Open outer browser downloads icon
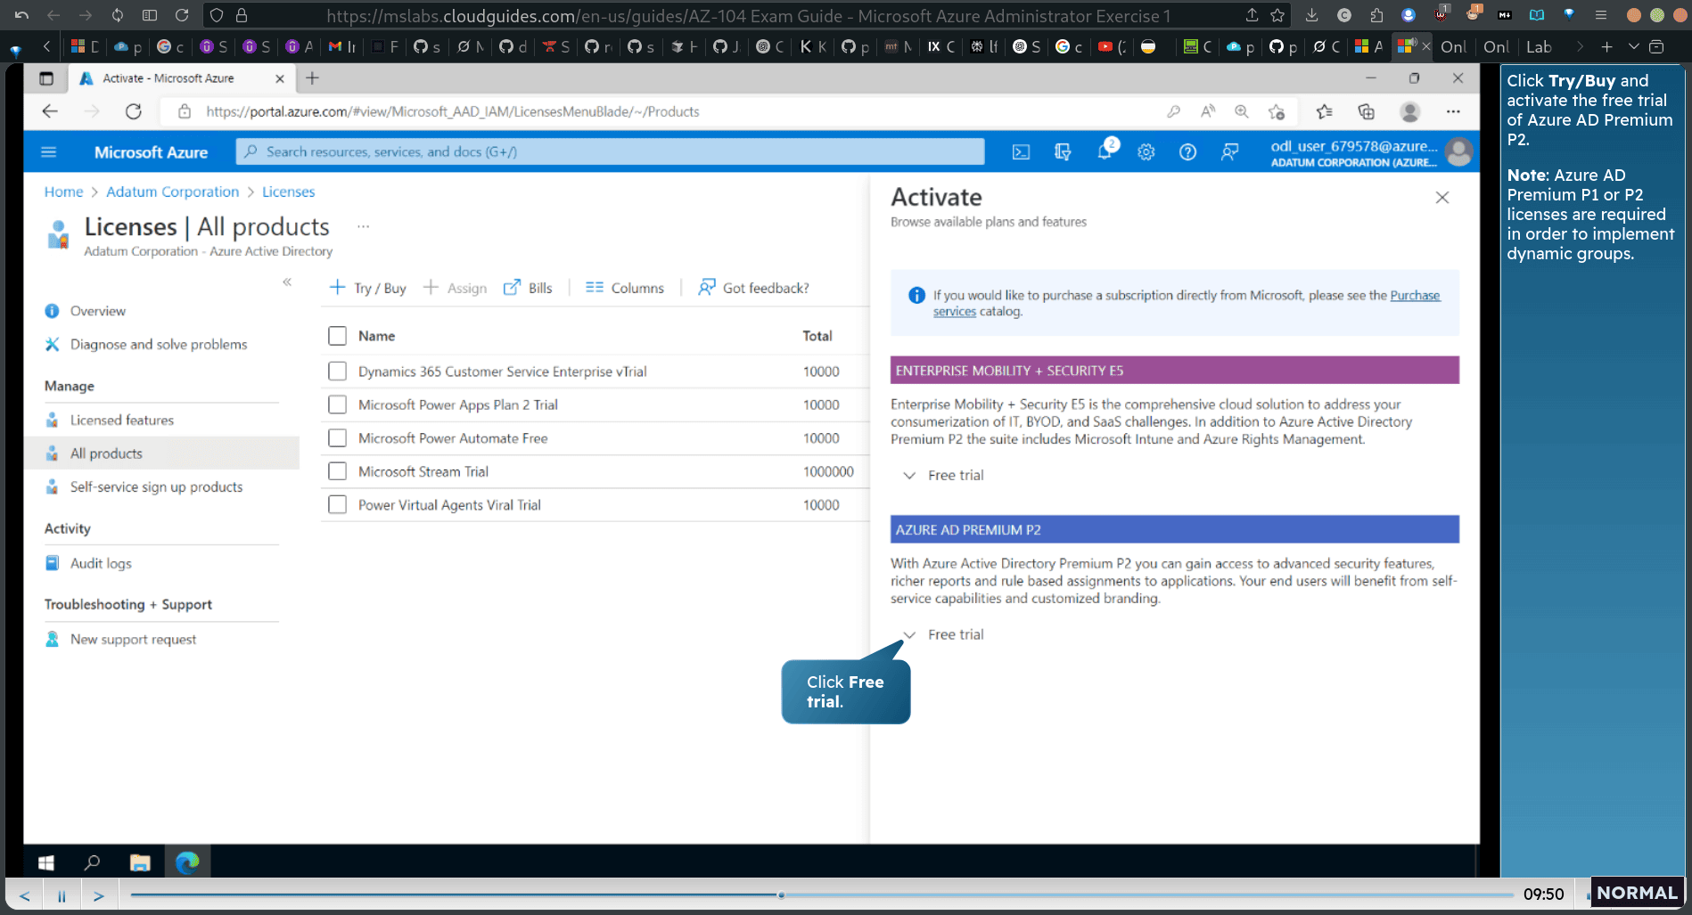This screenshot has height=915, width=1692. tap(1311, 15)
